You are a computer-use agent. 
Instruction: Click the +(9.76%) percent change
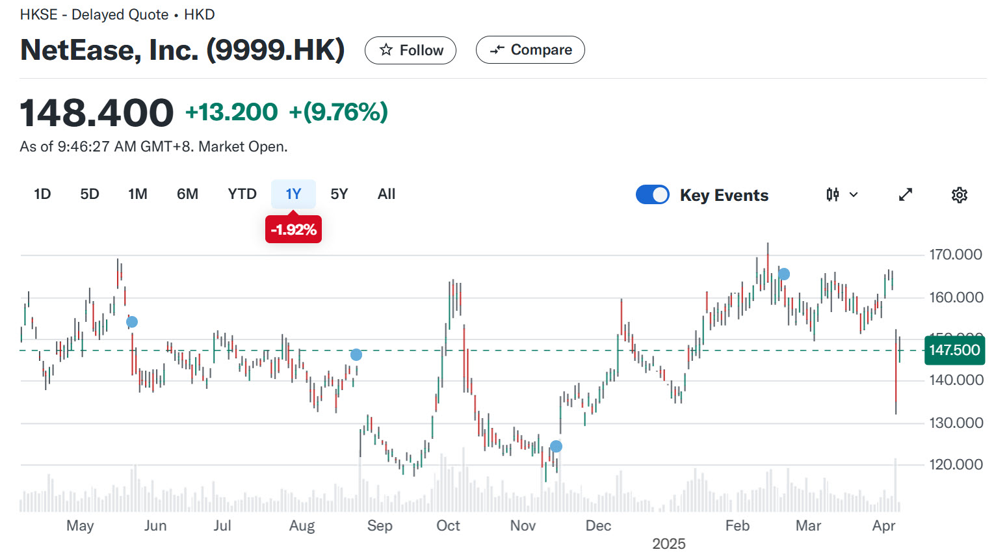pos(338,112)
